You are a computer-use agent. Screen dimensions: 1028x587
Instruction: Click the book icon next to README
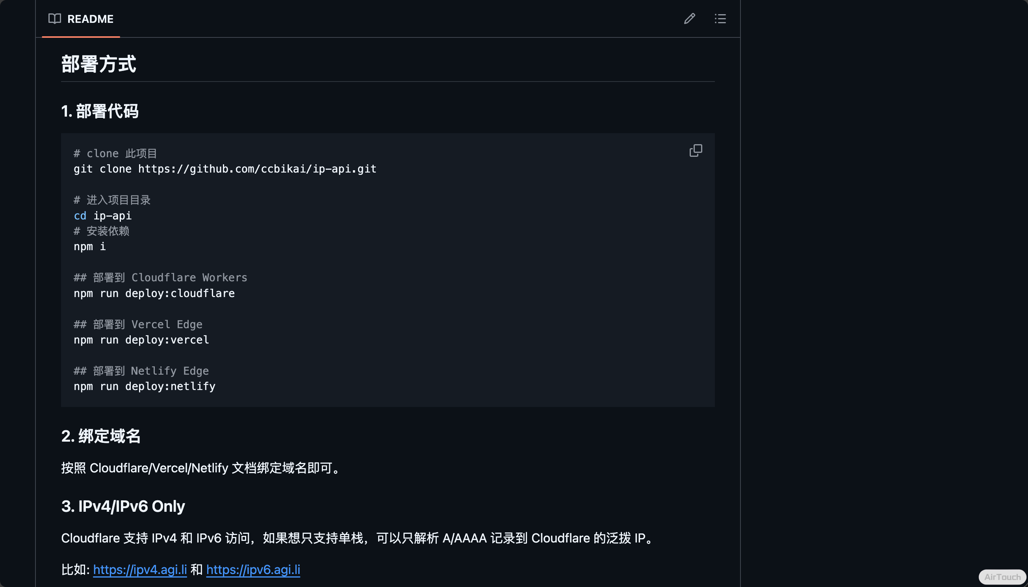click(x=54, y=19)
